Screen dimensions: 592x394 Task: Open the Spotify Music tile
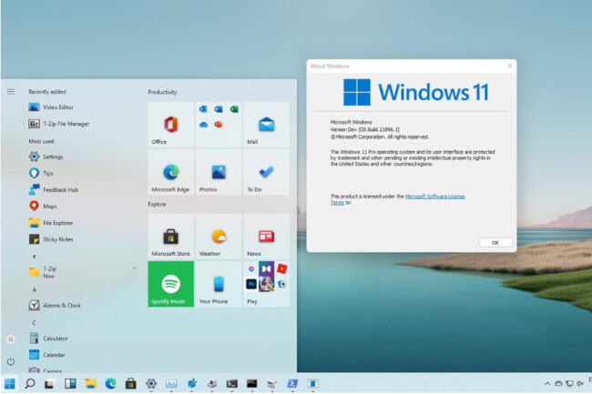[170, 284]
